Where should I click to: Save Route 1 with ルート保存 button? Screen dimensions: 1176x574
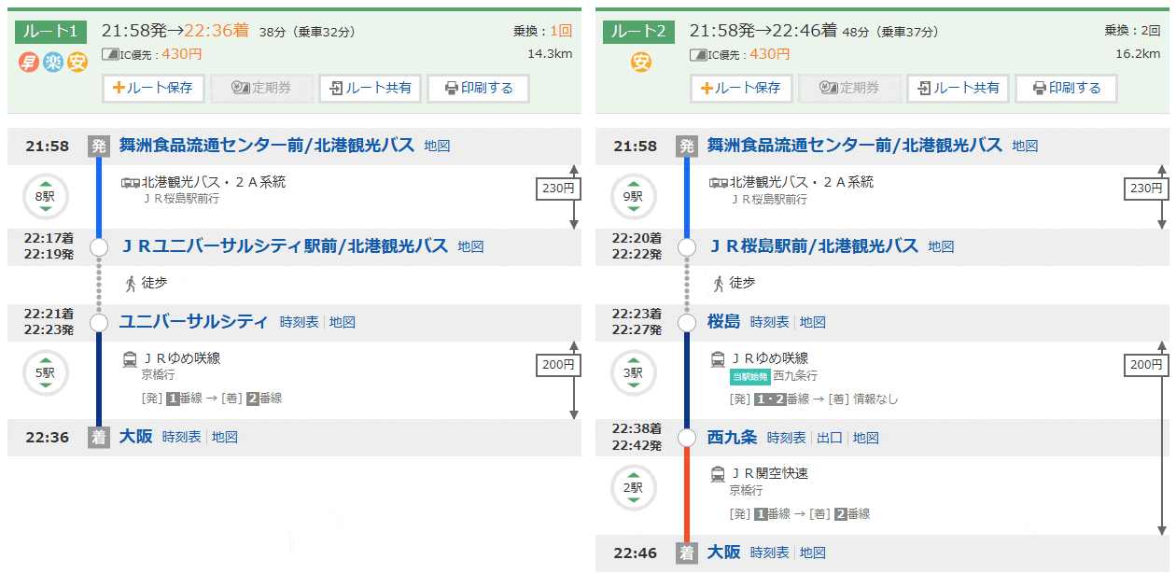tap(153, 89)
